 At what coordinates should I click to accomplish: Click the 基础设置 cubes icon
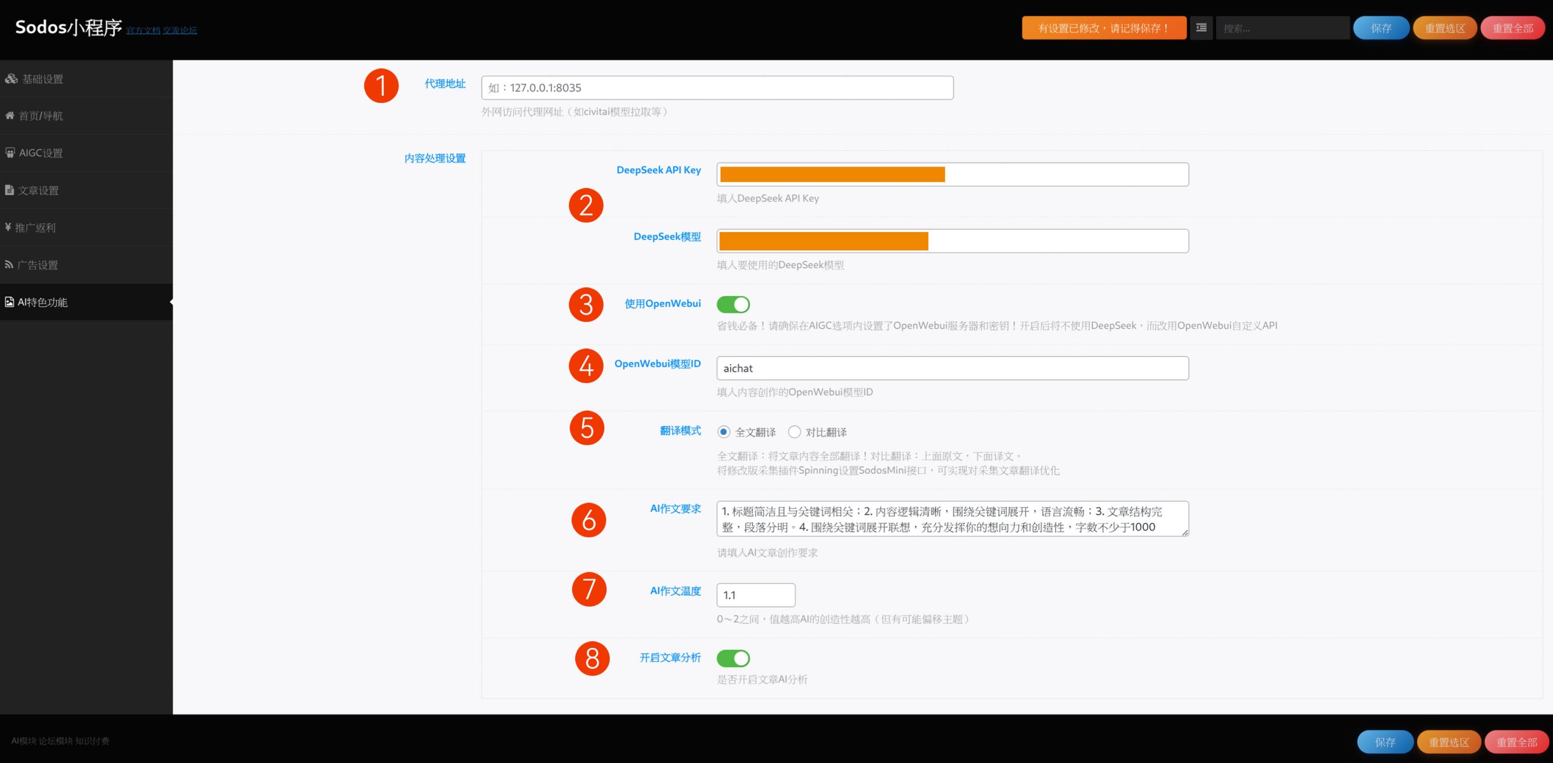pos(11,79)
